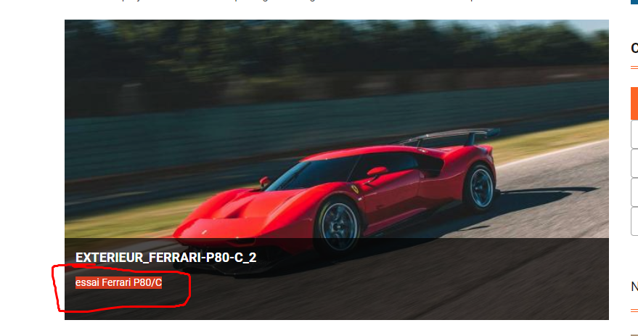Click the EXTERIEUR_FERRARI-P80-C_2 image title
This screenshot has width=638, height=336.
[165, 258]
